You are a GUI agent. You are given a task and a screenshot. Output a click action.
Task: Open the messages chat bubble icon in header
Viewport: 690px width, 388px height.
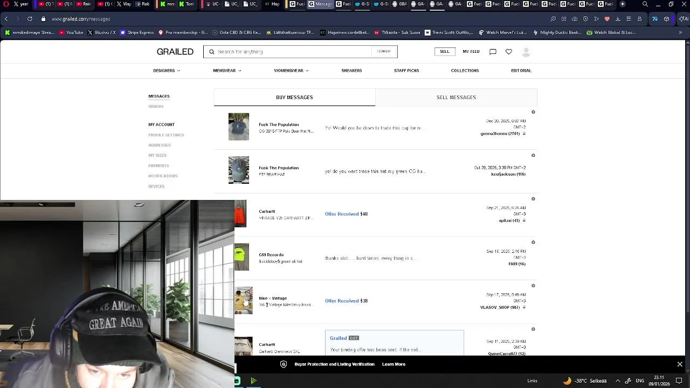click(x=493, y=52)
